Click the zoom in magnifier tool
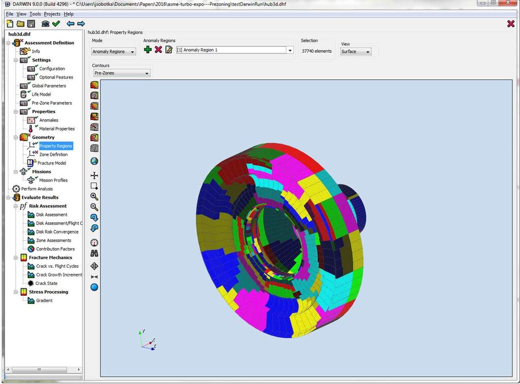This screenshot has height=384, width=520. coord(94,196)
